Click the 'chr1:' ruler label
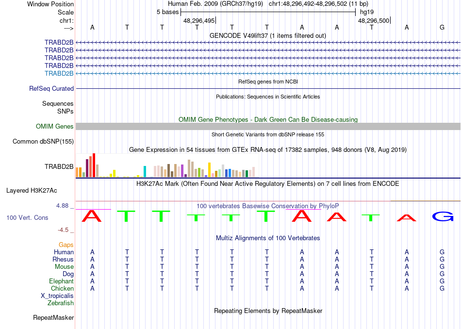Image resolution: width=461 pixels, height=329 pixels. [66, 20]
